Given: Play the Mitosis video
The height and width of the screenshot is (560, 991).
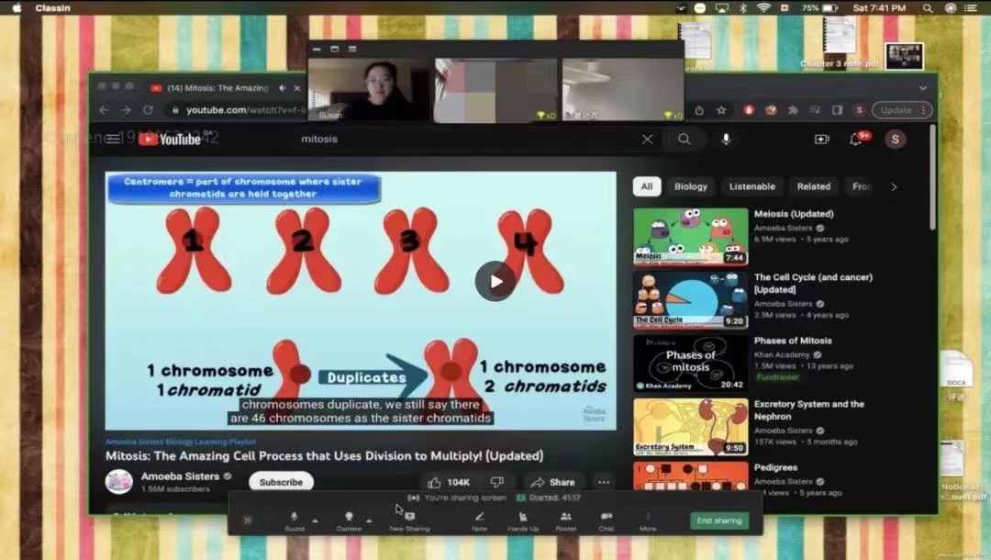Looking at the screenshot, I should (495, 281).
